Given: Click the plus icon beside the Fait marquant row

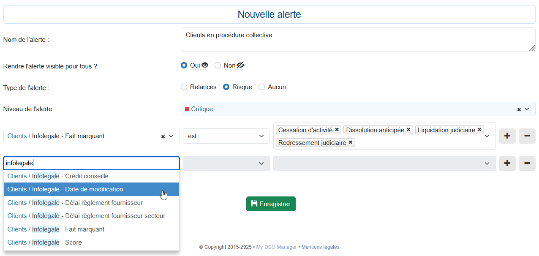Looking at the screenshot, I should (x=507, y=136).
